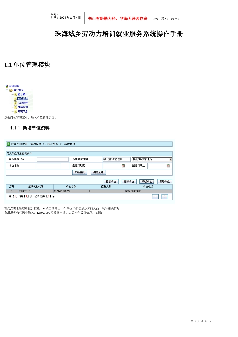
Task: Click the 所属管理机构 text box showing 拱北劳动管理所
Action: point(117,159)
